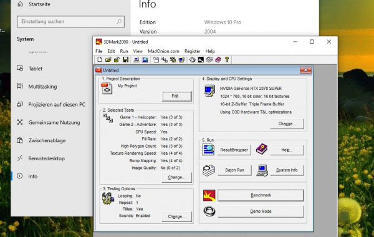Click Change... under Testing Options
Screen dimensions: 374x237
pos(176,216)
